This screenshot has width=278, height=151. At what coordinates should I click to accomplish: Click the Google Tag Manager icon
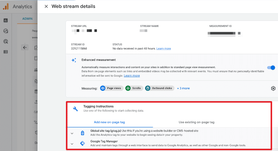(82, 143)
